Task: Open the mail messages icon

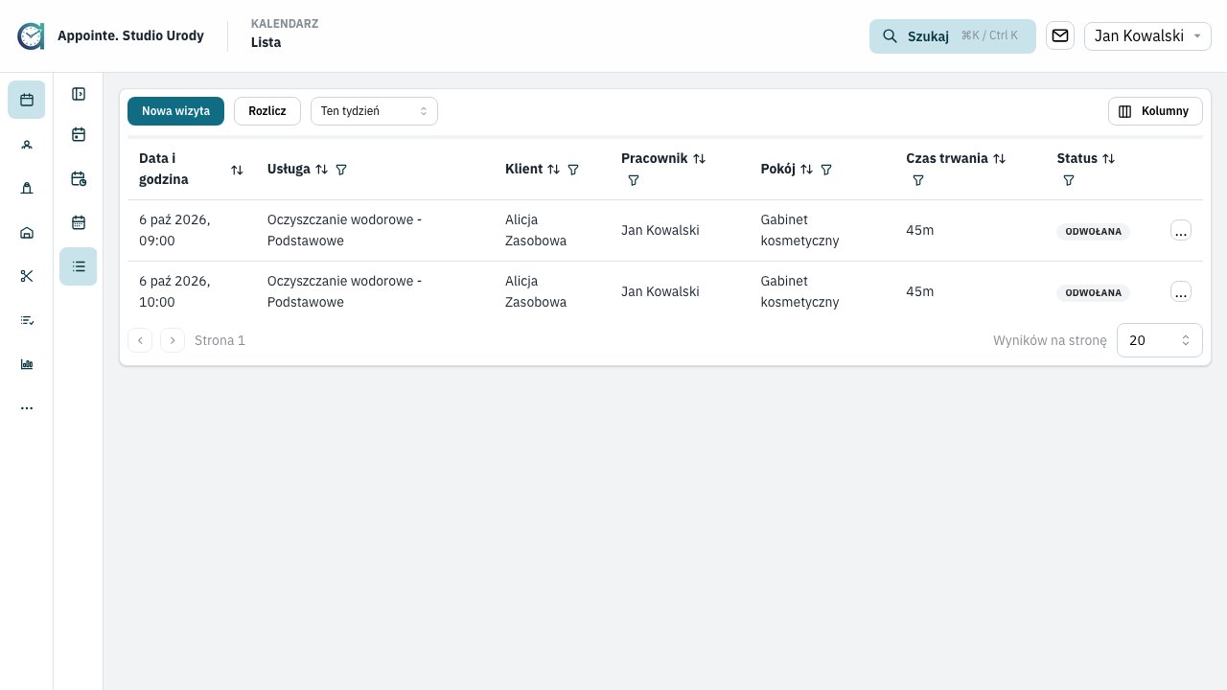Action: (1060, 35)
